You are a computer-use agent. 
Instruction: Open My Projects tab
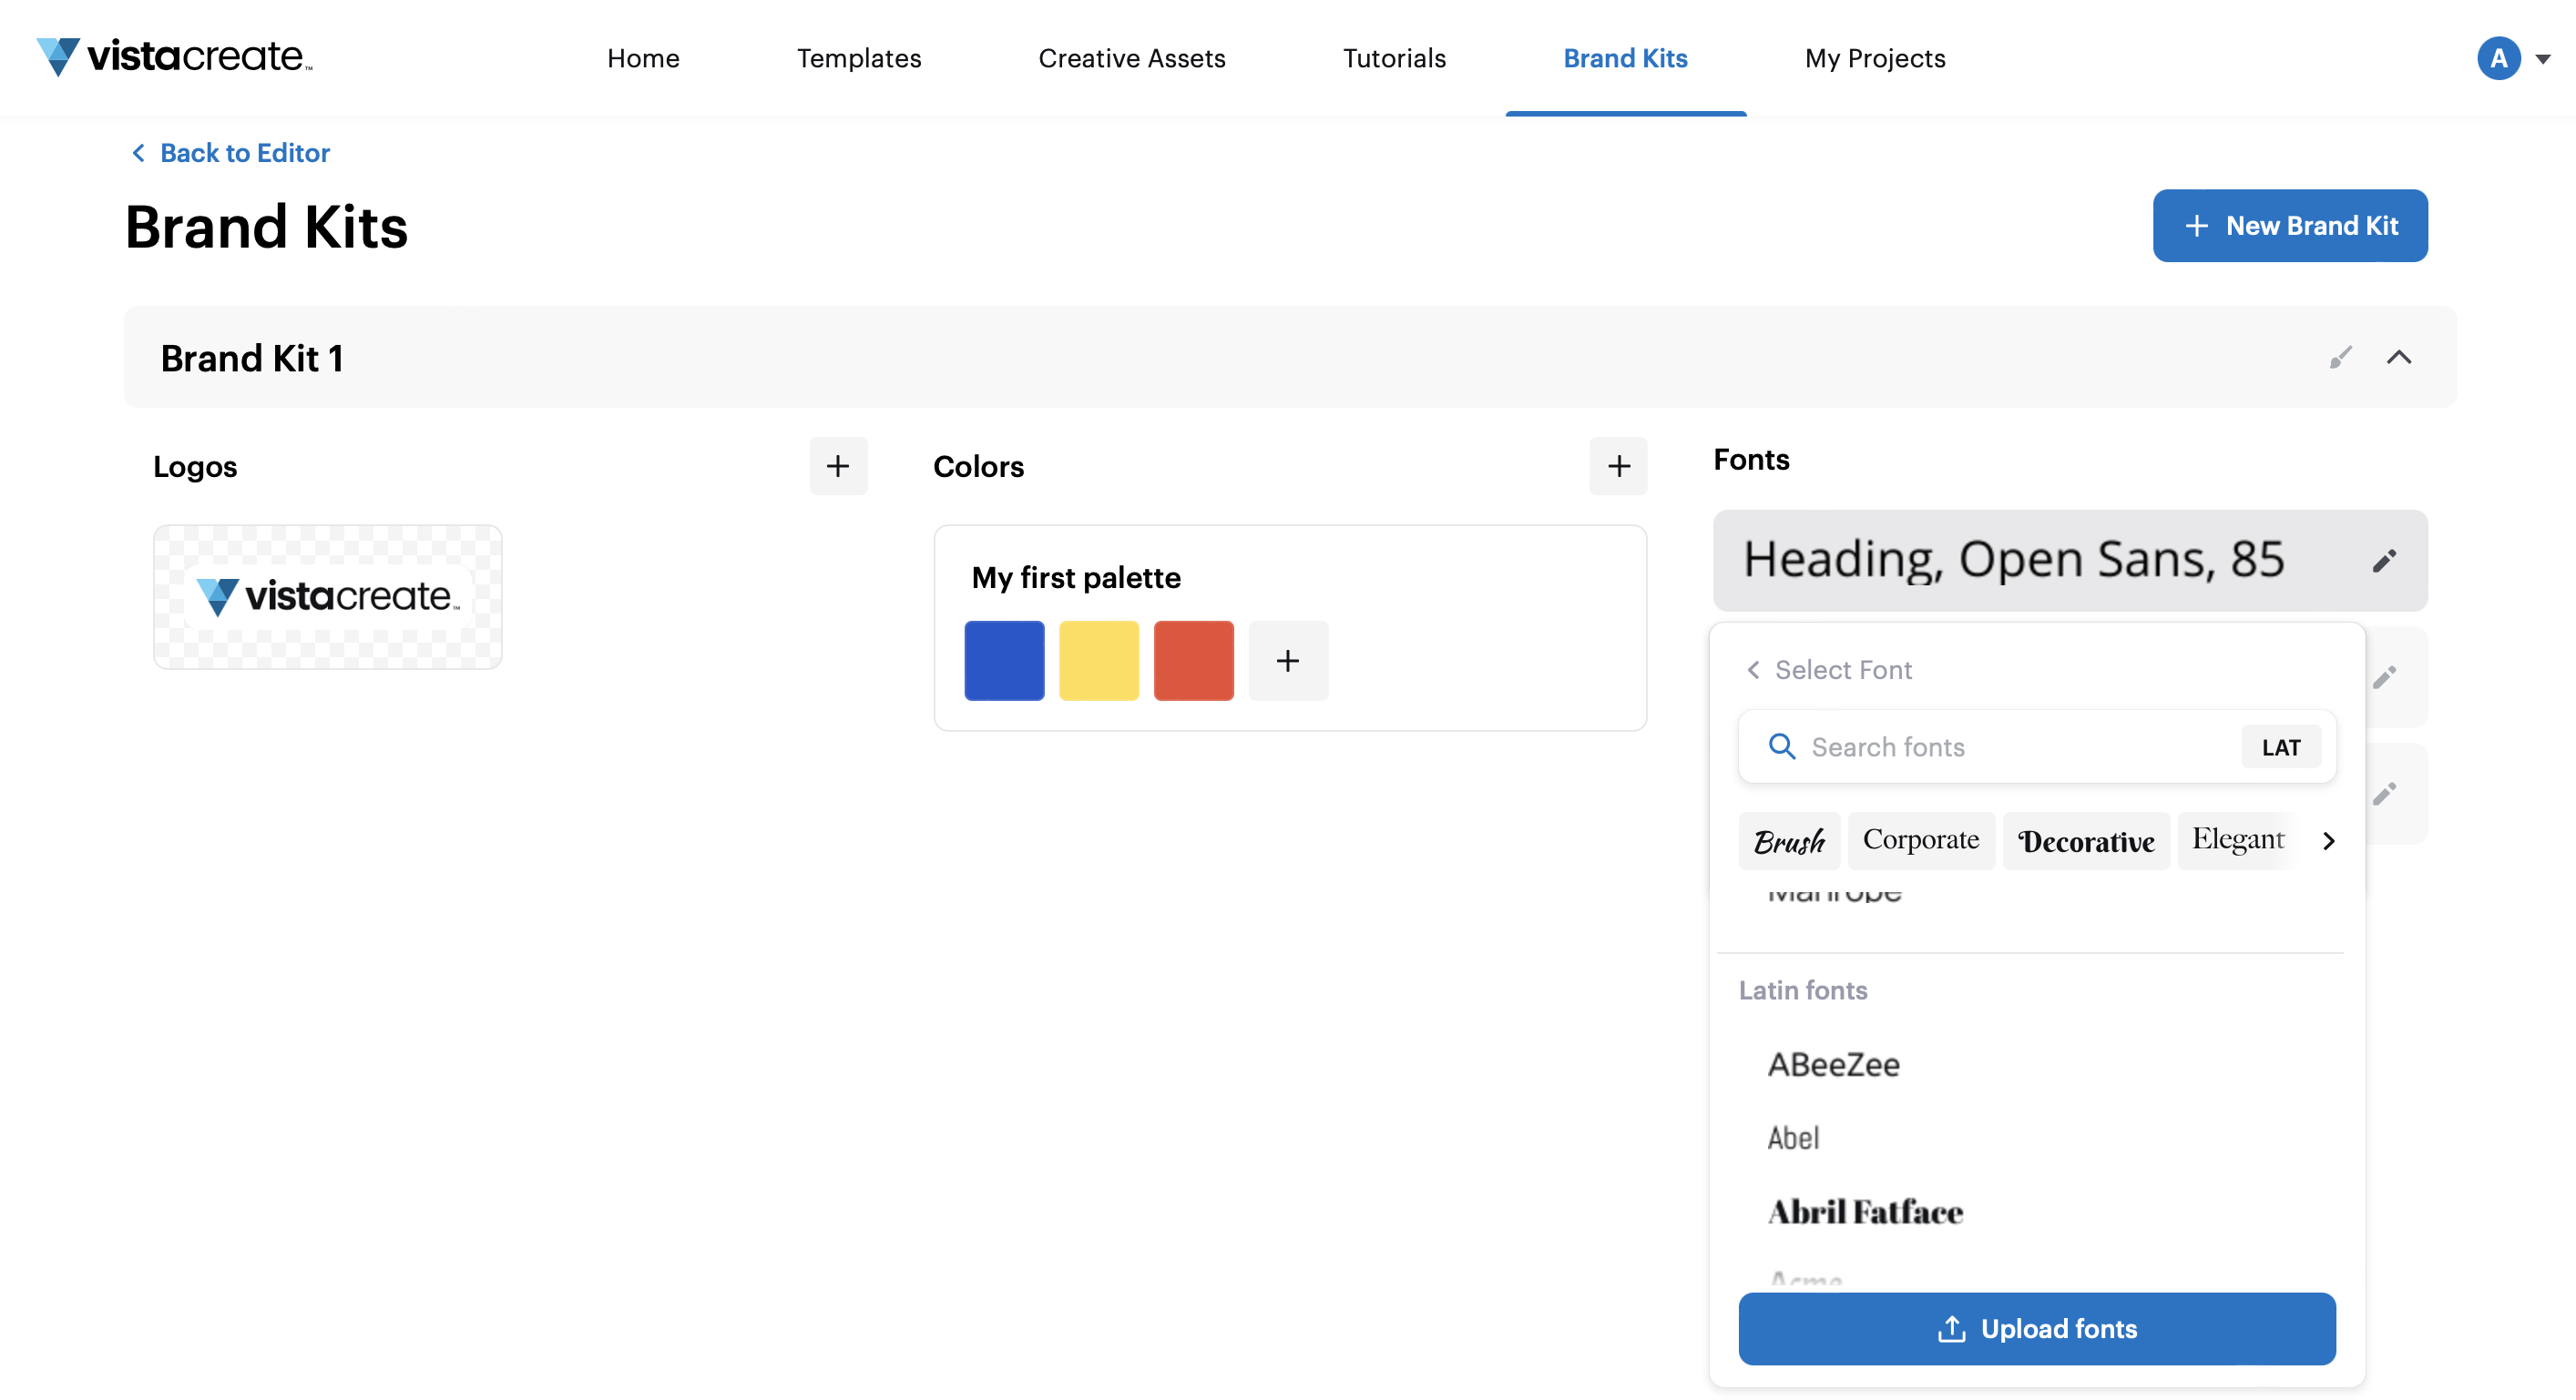point(1875,58)
